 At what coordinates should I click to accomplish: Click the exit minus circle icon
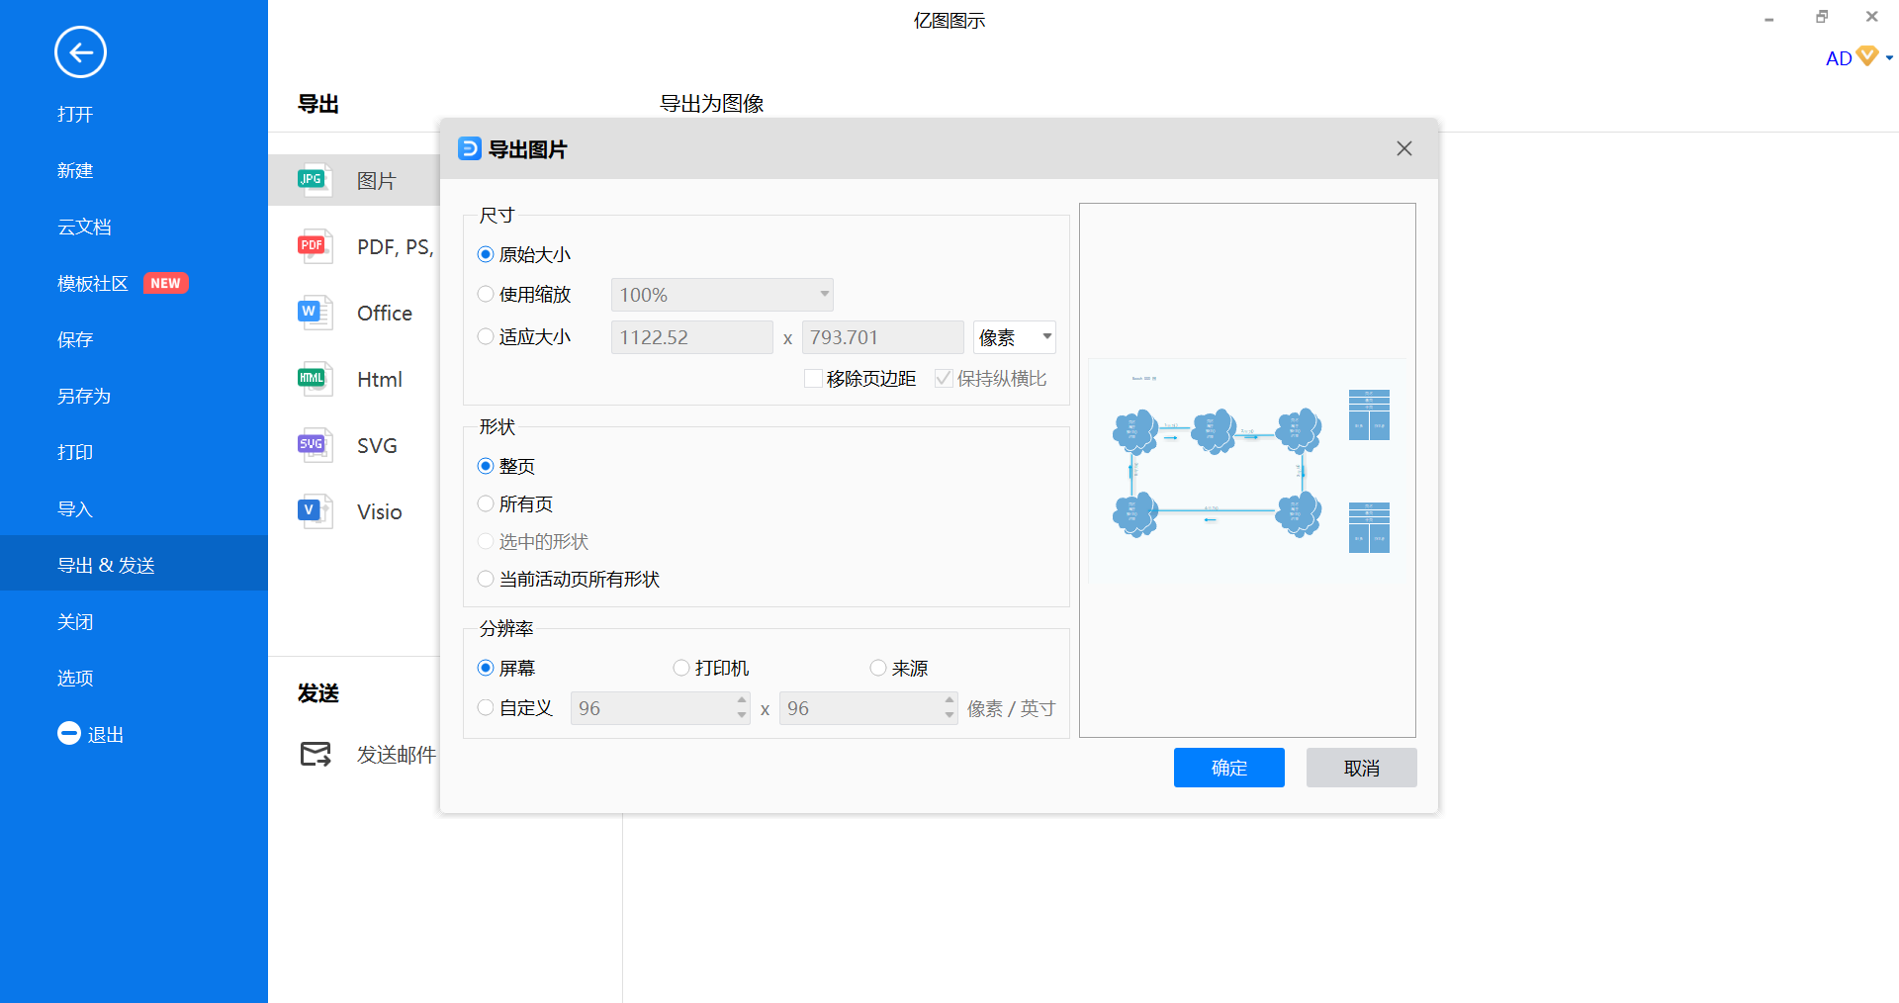(x=69, y=734)
